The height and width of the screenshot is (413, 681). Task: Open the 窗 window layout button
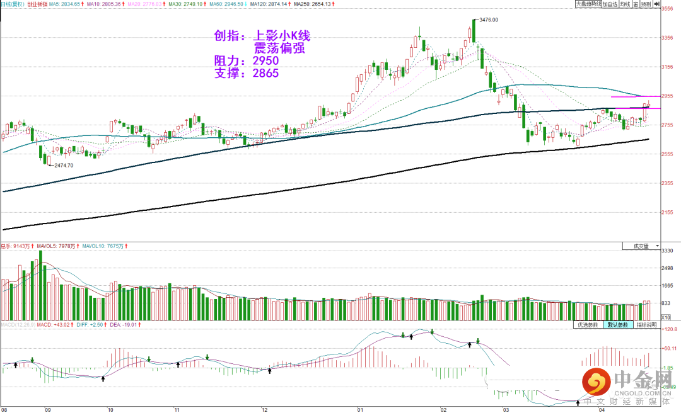[x=636, y=4]
